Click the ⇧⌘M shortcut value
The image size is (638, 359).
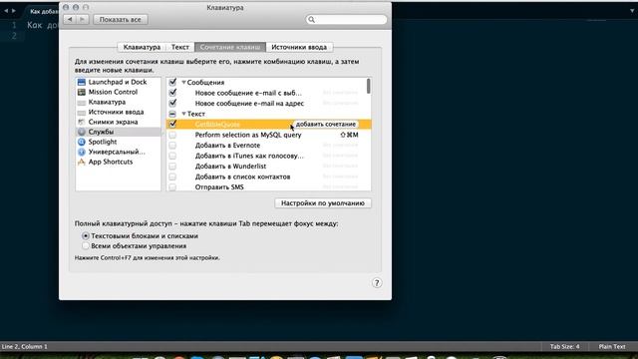click(x=349, y=135)
